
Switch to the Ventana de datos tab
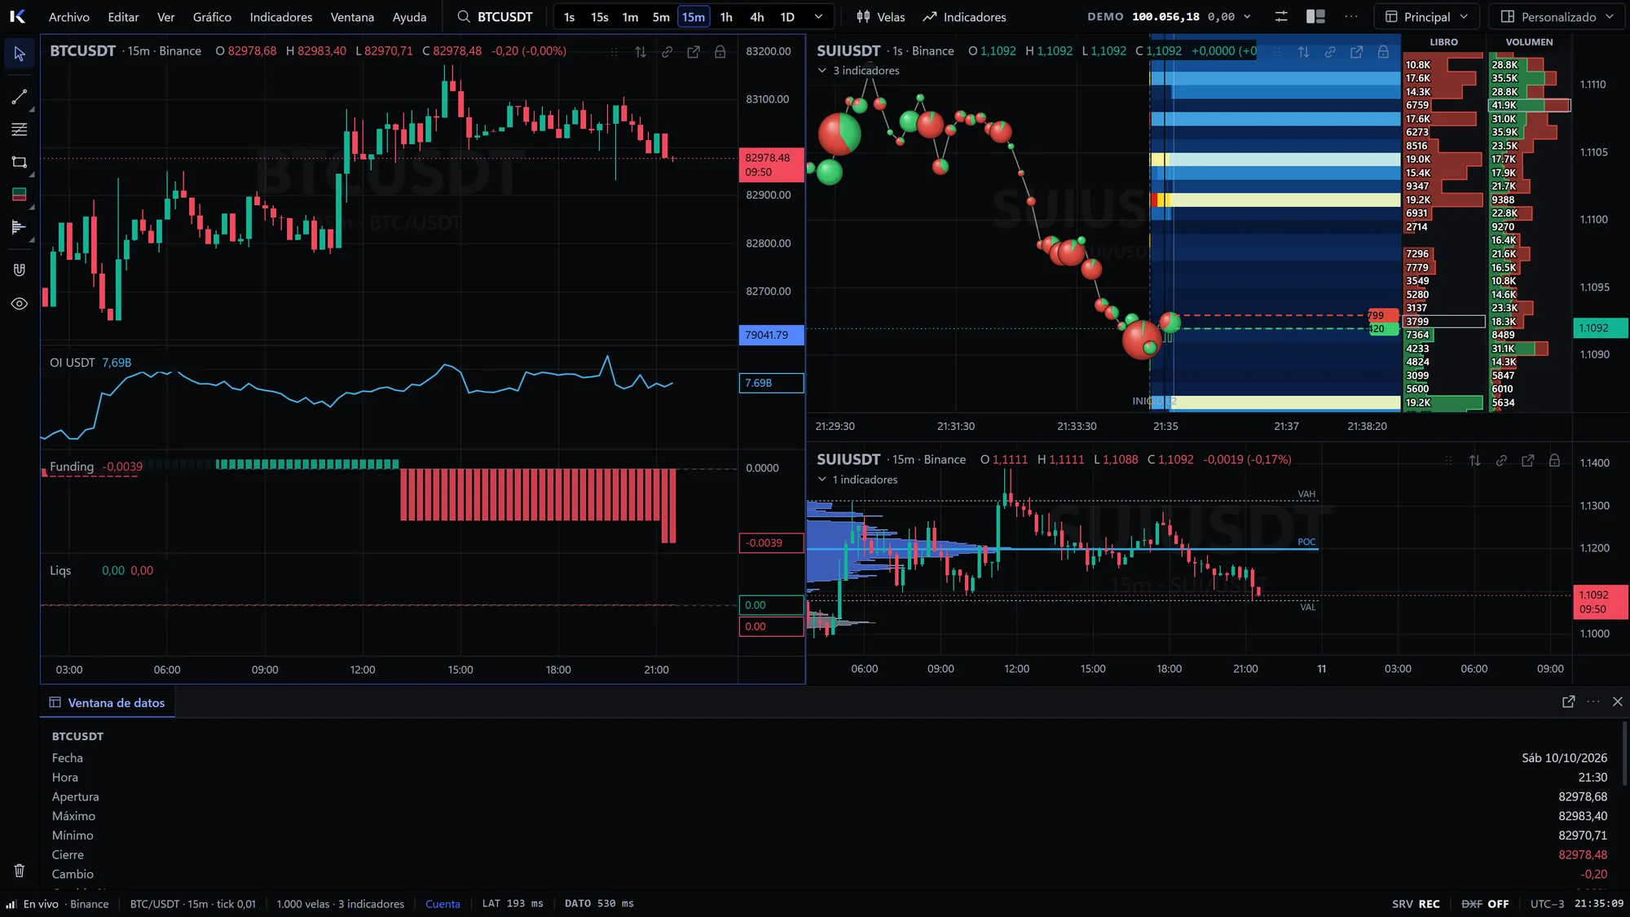point(108,703)
